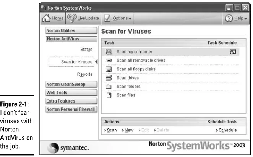Select Scan all floppy disks task
253x157 pixels.
170,69
